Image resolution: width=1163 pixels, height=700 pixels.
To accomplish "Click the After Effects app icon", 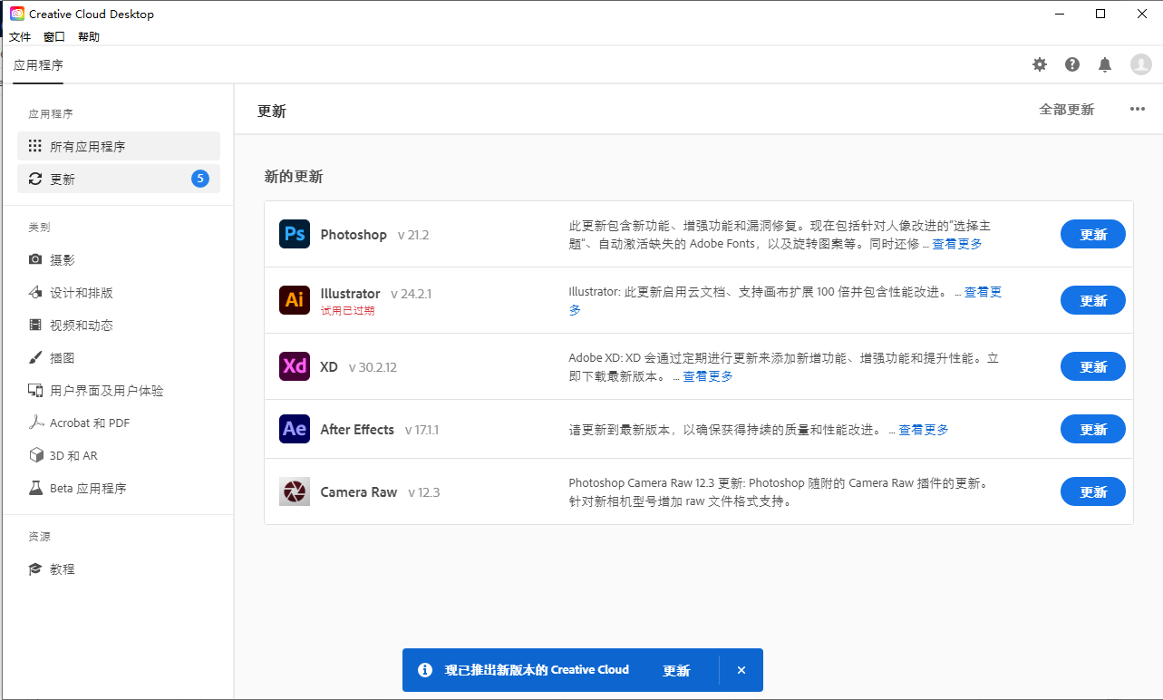I will (x=295, y=429).
